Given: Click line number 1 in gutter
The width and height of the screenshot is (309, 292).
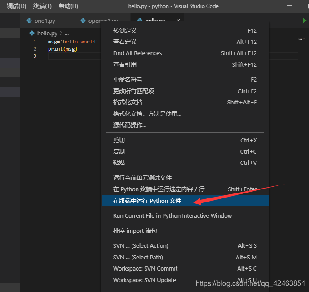Looking at the screenshot, I should pyautogui.click(x=35, y=42).
